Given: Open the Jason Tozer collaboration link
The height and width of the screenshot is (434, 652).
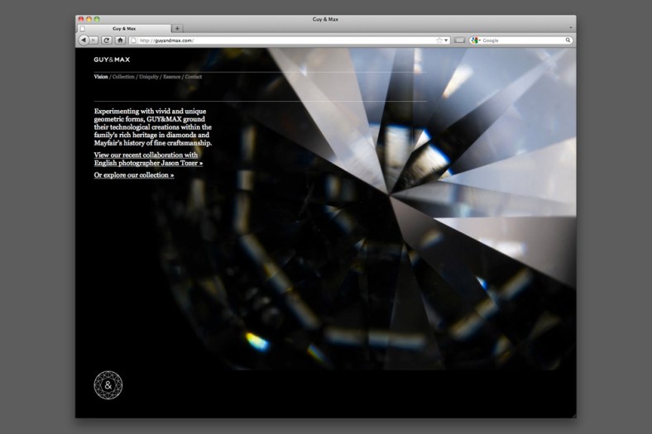Looking at the screenshot, I should click(148, 159).
